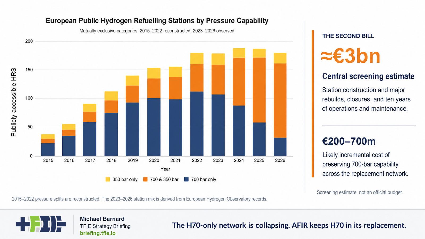The width and height of the screenshot is (425, 239).
Task: Click the blue segment of the 2026 bar
Action: pos(280,147)
